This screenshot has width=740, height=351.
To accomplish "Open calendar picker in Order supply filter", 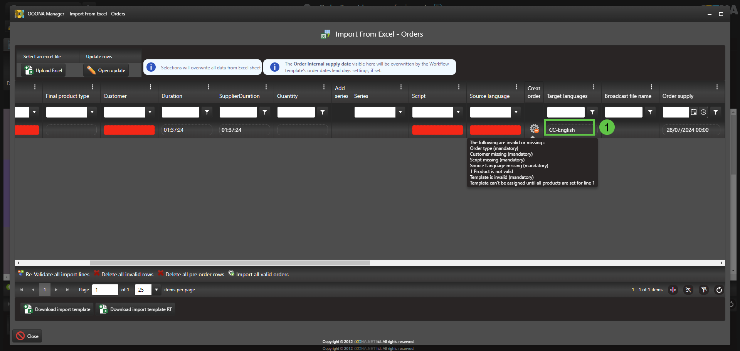I will [694, 112].
